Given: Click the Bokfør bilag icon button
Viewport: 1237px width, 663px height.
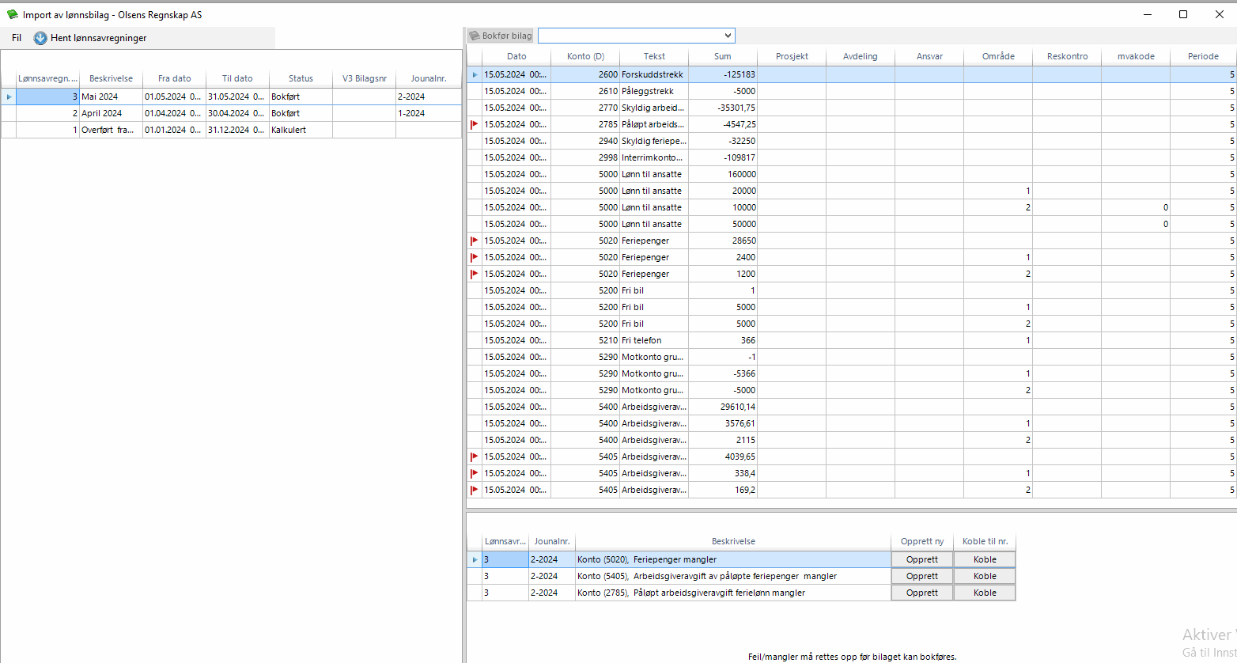Looking at the screenshot, I should 501,36.
